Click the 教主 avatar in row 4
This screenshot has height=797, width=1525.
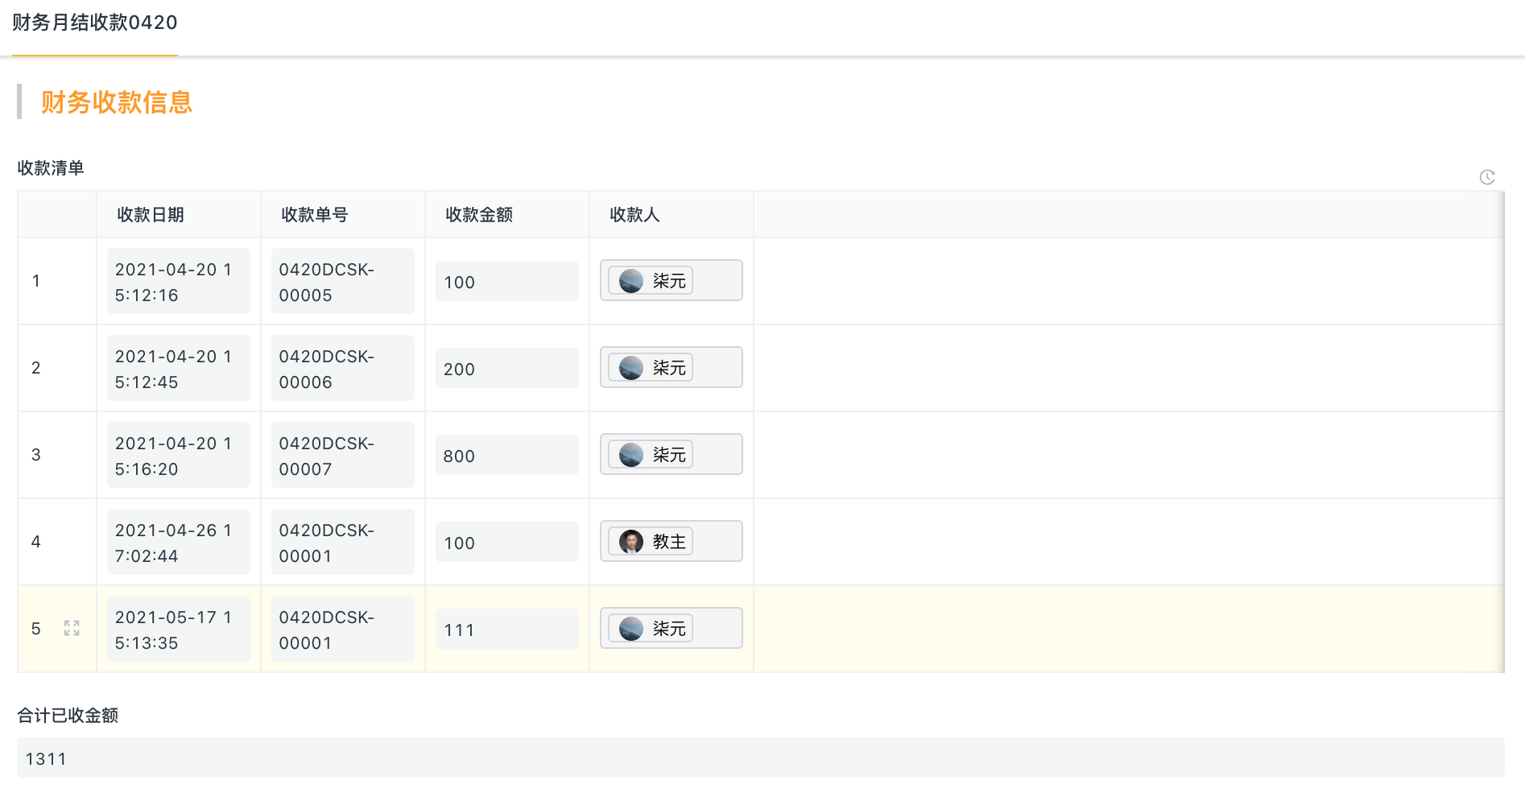(631, 542)
